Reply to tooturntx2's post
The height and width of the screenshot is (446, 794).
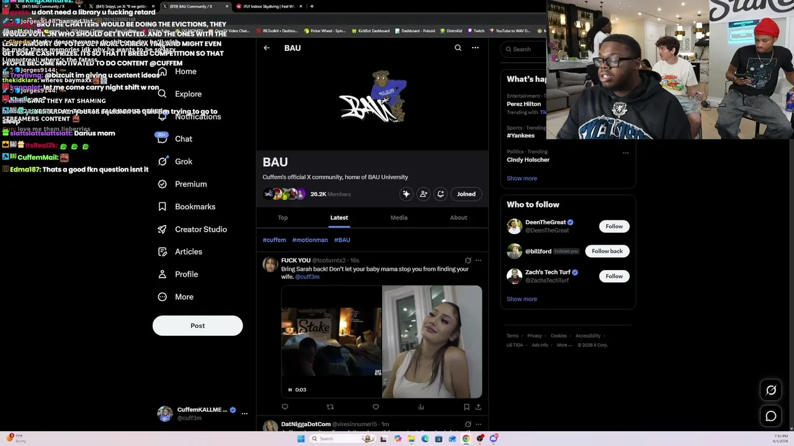[285, 407]
